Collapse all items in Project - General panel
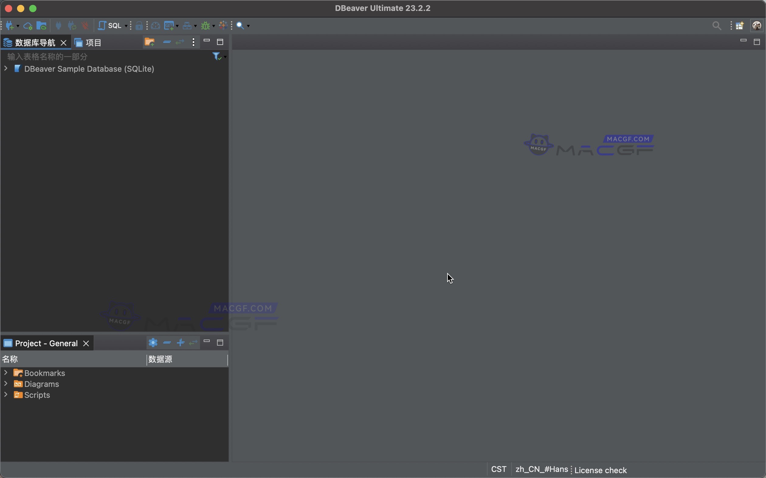This screenshot has width=766, height=478. (x=167, y=343)
